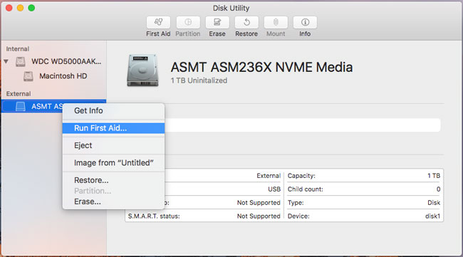Click the Child count value 0
This screenshot has height=257, width=463.
[x=439, y=189]
